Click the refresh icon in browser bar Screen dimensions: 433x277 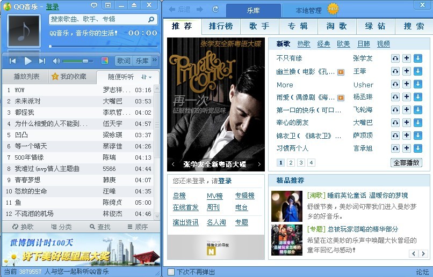pos(215,10)
